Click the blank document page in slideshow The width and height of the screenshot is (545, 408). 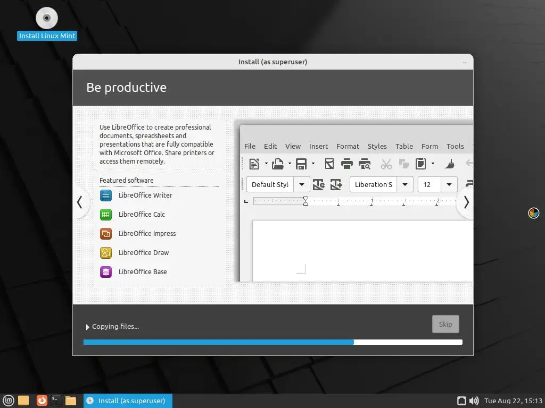tap(362, 251)
